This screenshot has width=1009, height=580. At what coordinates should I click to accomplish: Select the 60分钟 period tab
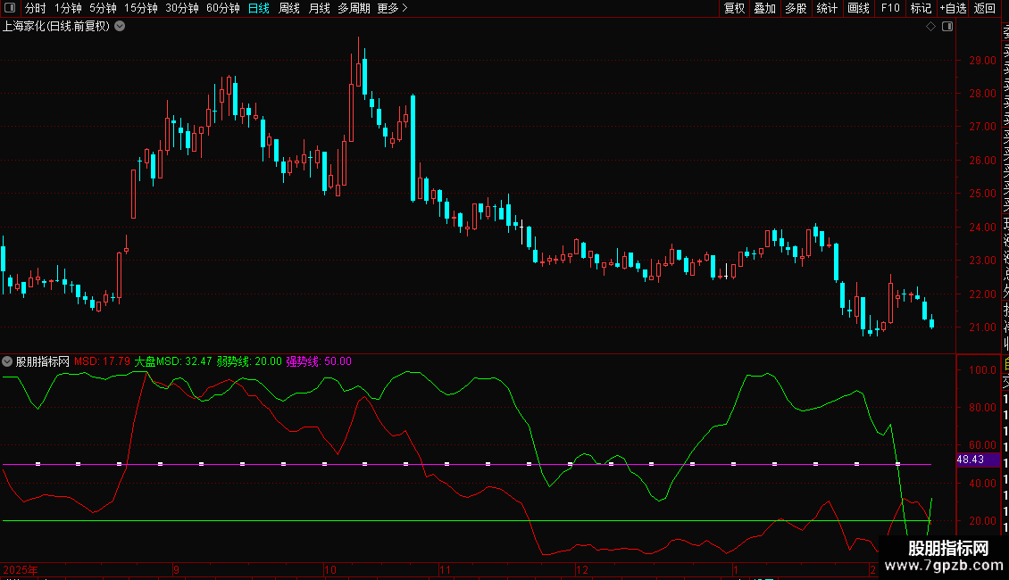222,8
